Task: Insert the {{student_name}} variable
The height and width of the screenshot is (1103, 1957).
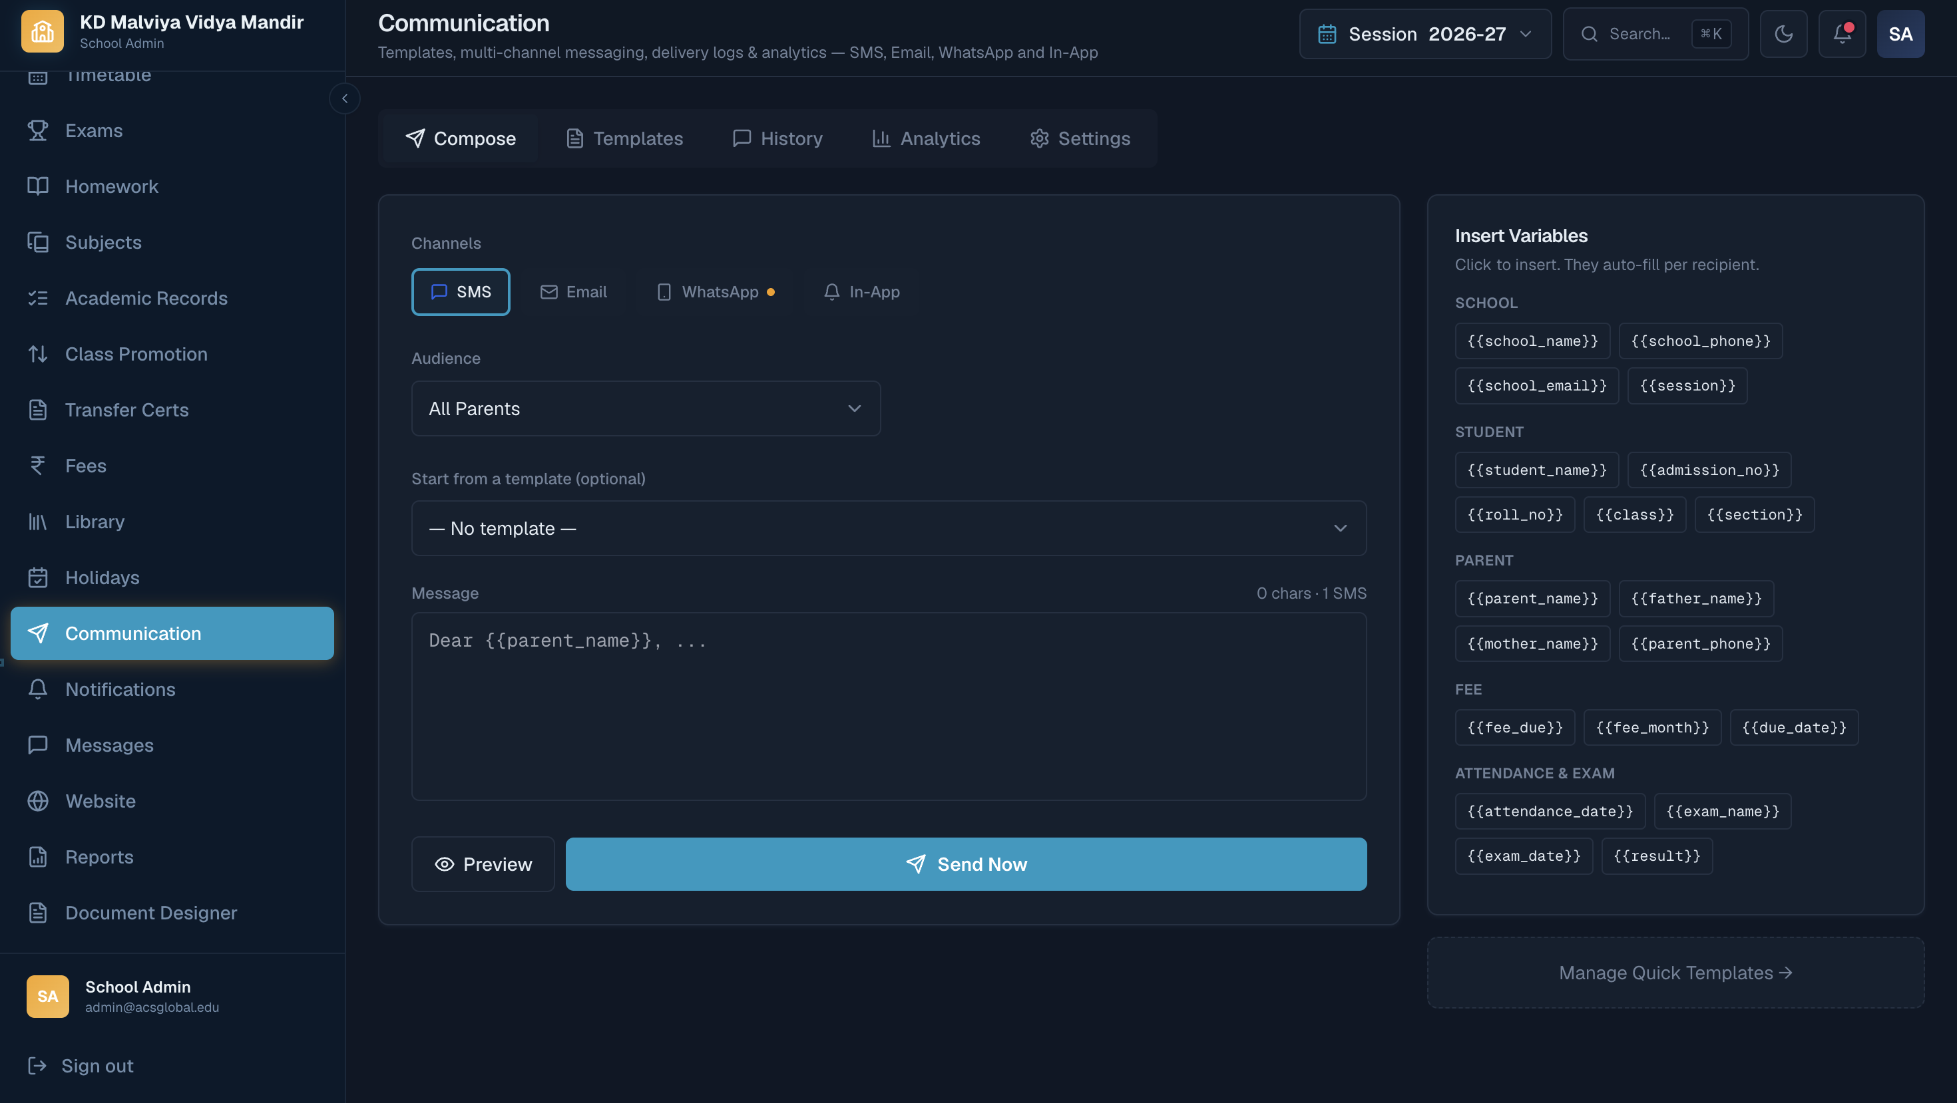Action: pos(1537,470)
